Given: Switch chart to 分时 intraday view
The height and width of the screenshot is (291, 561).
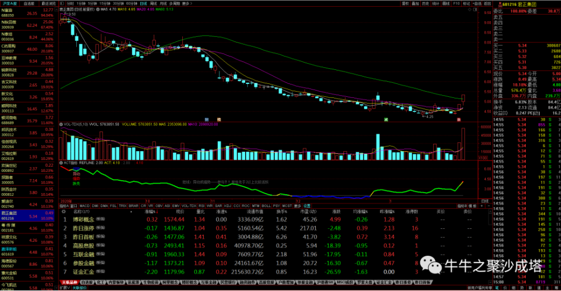Looking at the screenshot, I should pyautogui.click(x=70, y=3).
